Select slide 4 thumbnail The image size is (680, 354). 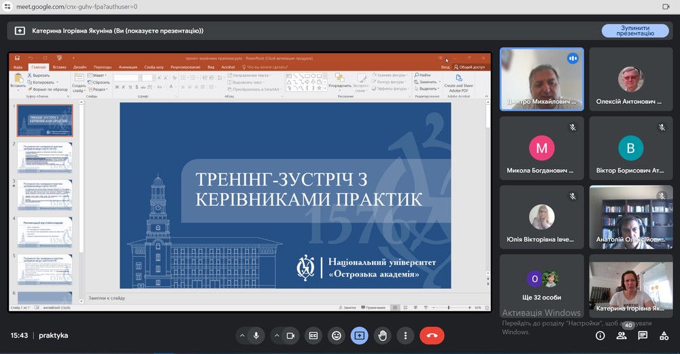tap(45, 232)
